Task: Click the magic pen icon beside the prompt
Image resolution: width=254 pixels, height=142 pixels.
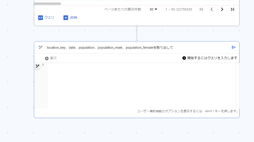Action: [41, 47]
